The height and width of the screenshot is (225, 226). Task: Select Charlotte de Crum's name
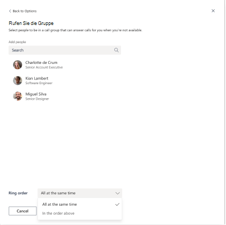pyautogui.click(x=41, y=62)
